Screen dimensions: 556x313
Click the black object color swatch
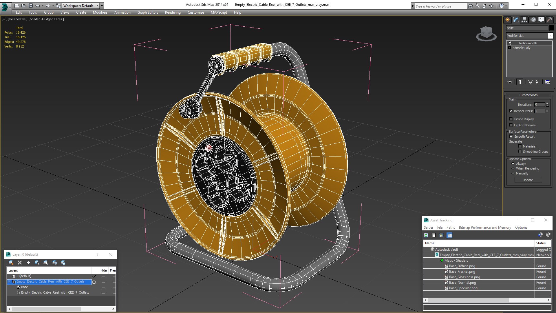point(552,28)
